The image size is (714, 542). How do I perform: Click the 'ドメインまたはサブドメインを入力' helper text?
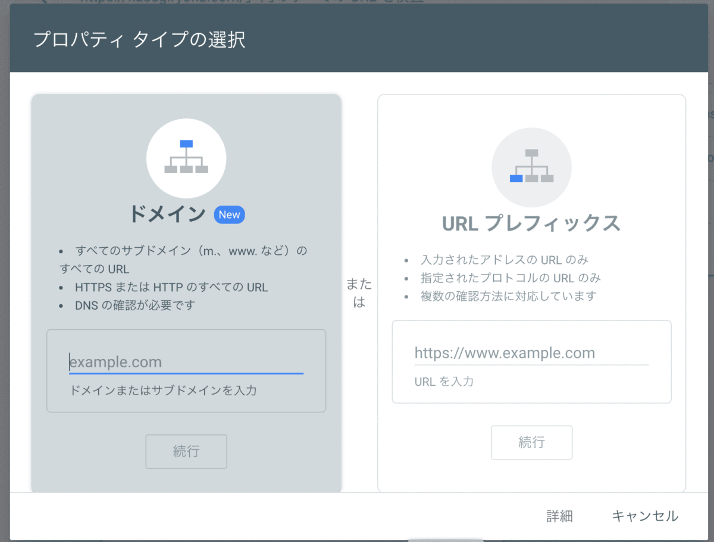(163, 390)
